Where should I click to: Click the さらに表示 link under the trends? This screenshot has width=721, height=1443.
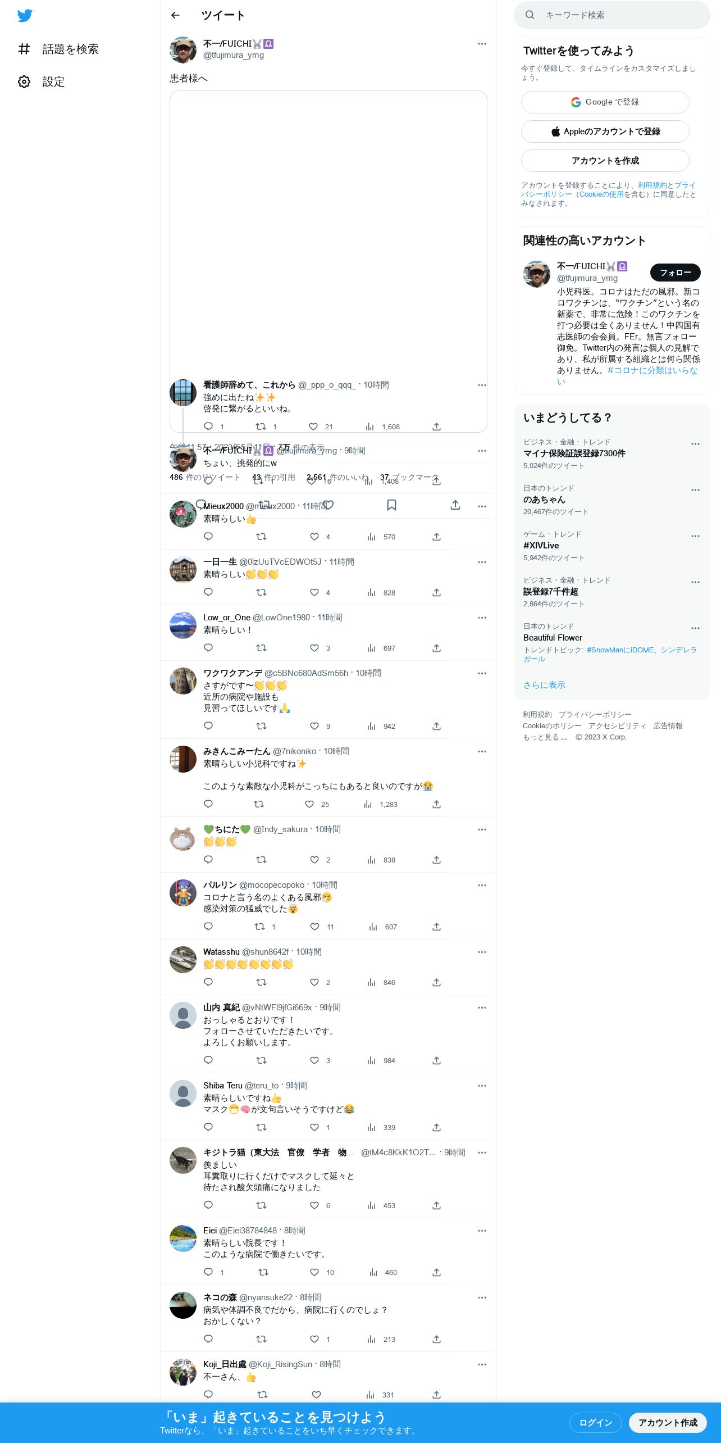pyautogui.click(x=544, y=685)
